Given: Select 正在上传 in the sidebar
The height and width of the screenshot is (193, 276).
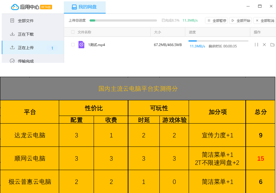Looking at the screenshot, I should pyautogui.click(x=25, y=48).
